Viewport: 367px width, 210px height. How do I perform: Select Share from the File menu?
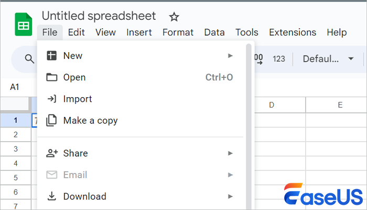click(x=141, y=153)
